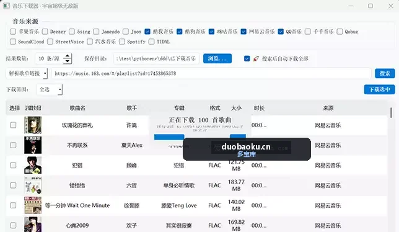
Task: Select the checkbox for 不再联系 row
Action: pyautogui.click(x=13, y=145)
